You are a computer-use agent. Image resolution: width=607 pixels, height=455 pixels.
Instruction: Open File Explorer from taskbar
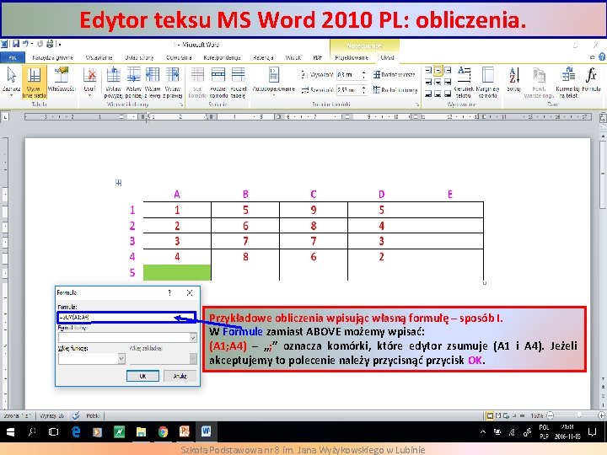(x=142, y=431)
